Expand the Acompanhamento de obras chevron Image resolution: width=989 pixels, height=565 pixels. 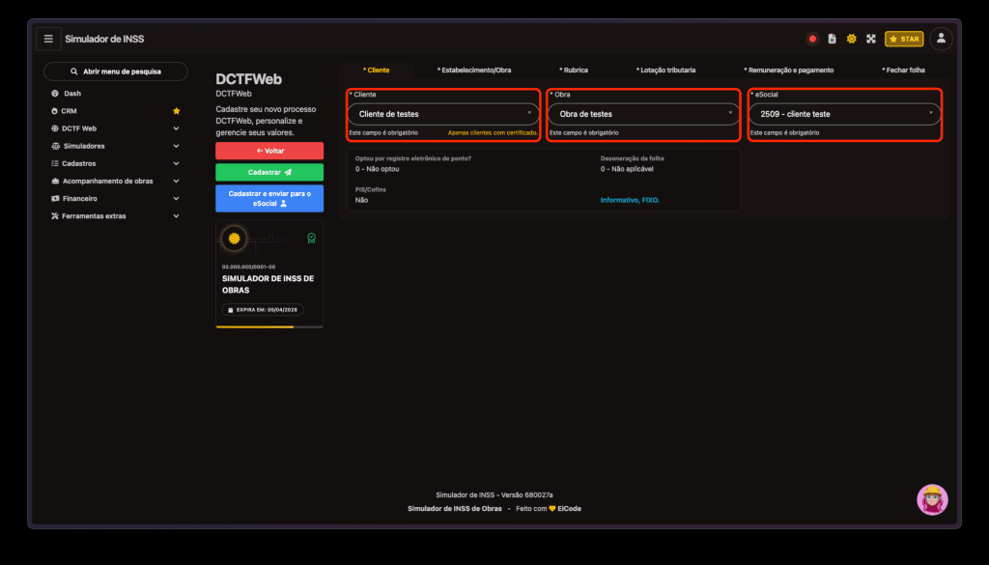(176, 181)
